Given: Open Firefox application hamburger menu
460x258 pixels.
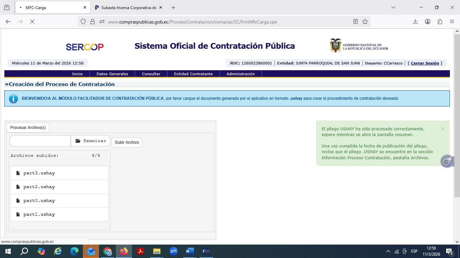Looking at the screenshot, I should [452, 21].
